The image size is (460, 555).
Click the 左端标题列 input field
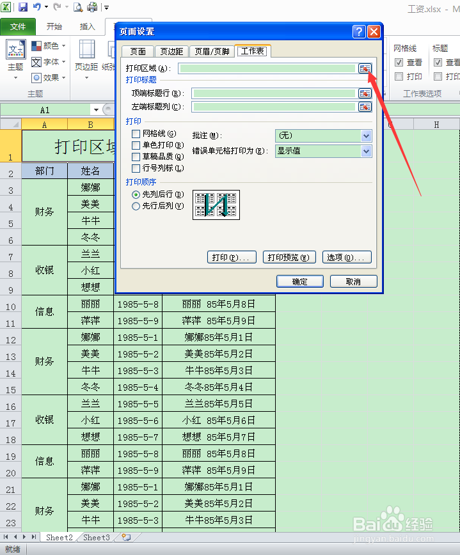point(274,107)
